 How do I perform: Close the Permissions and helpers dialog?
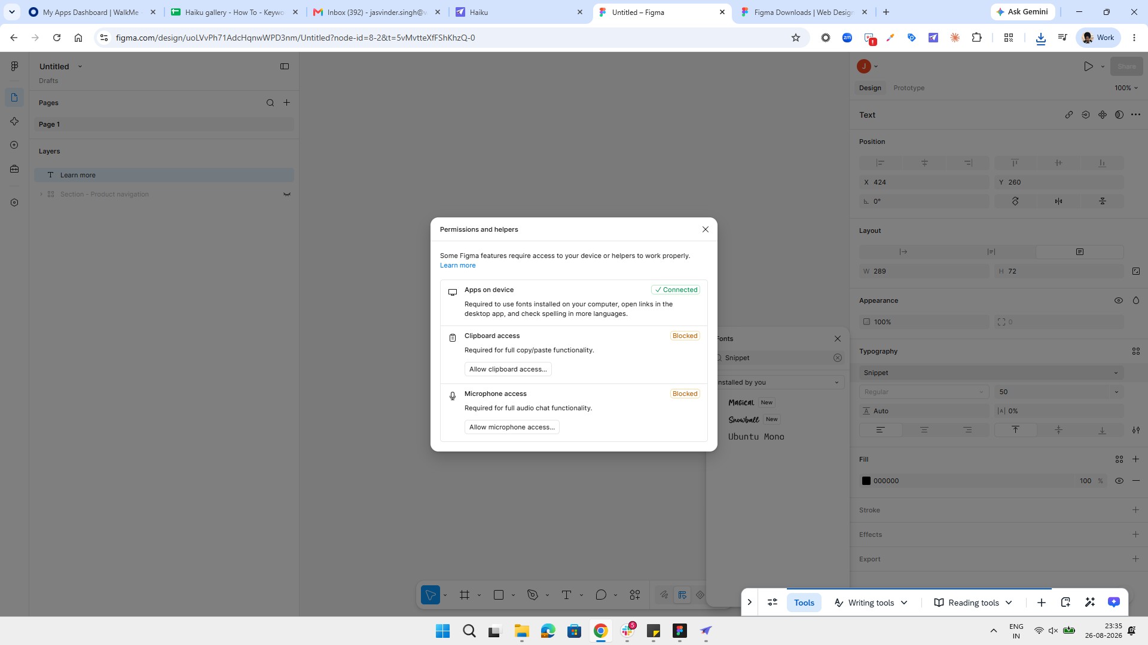[706, 229]
